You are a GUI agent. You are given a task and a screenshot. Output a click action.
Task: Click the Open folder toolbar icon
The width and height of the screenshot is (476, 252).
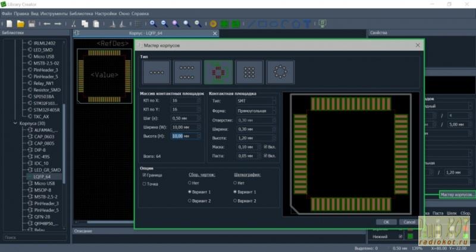coord(20,24)
